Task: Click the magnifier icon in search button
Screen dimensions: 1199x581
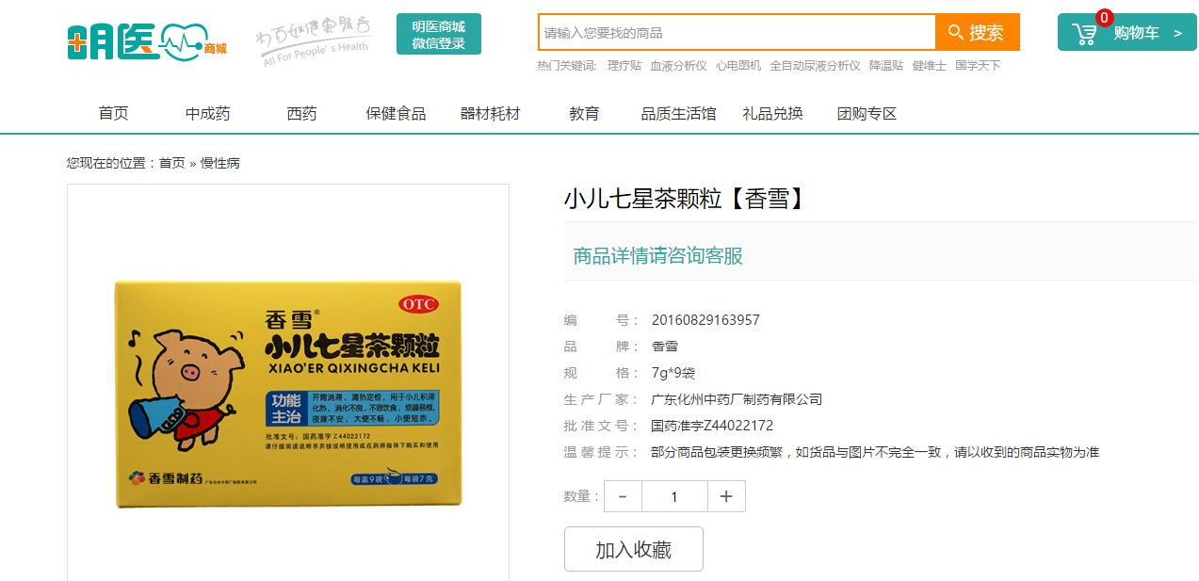Action: 955,33
